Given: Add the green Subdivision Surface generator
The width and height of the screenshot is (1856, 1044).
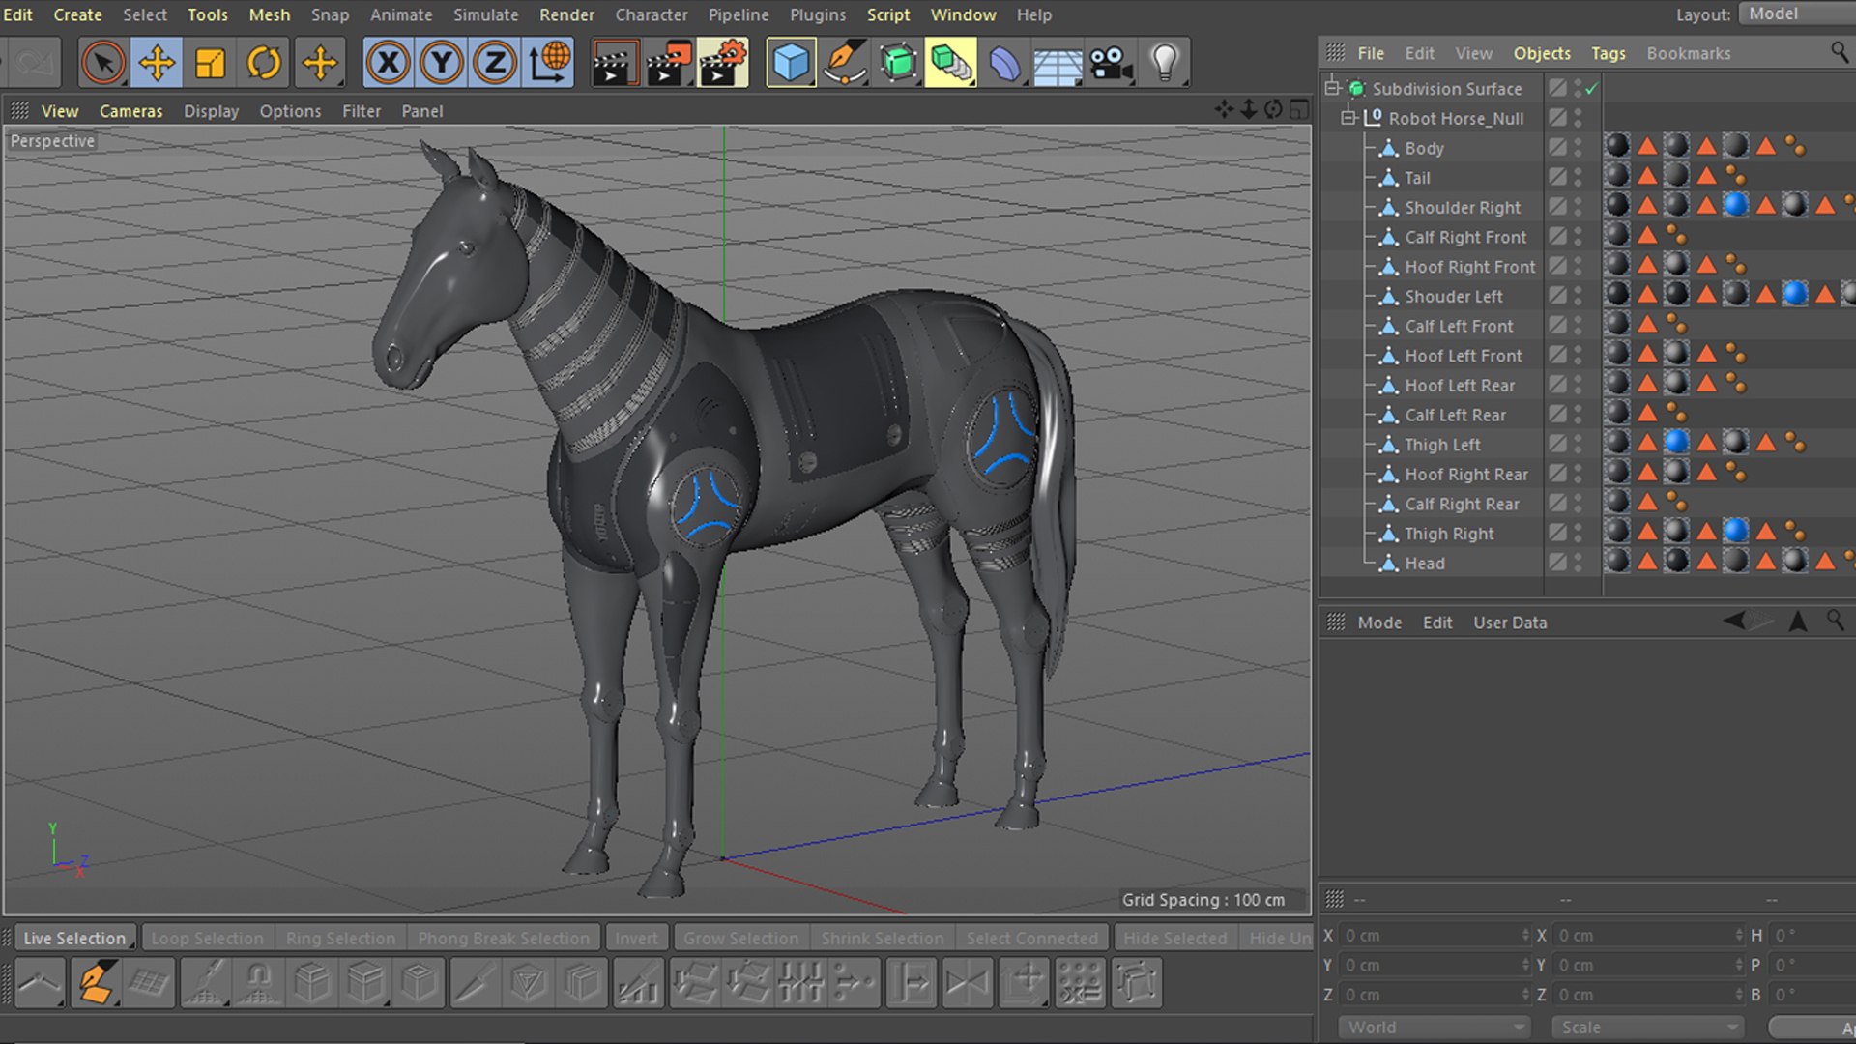Looking at the screenshot, I should tap(898, 63).
